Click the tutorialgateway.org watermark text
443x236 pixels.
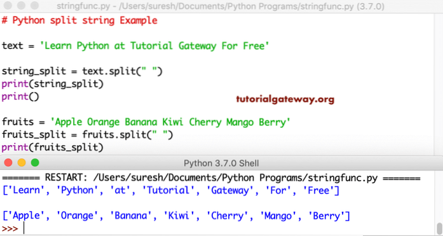(x=285, y=99)
